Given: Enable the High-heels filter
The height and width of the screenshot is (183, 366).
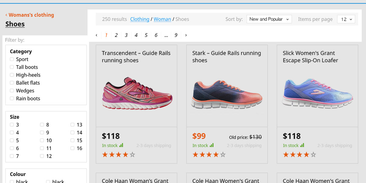Looking at the screenshot, I should pyautogui.click(x=12, y=75).
